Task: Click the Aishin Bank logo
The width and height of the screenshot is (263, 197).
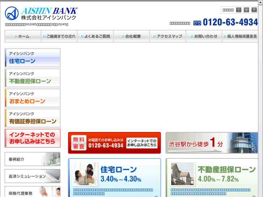Action: pyautogui.click(x=41, y=13)
